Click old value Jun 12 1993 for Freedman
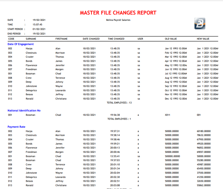This screenshot has width=223, height=189. tap(176, 69)
